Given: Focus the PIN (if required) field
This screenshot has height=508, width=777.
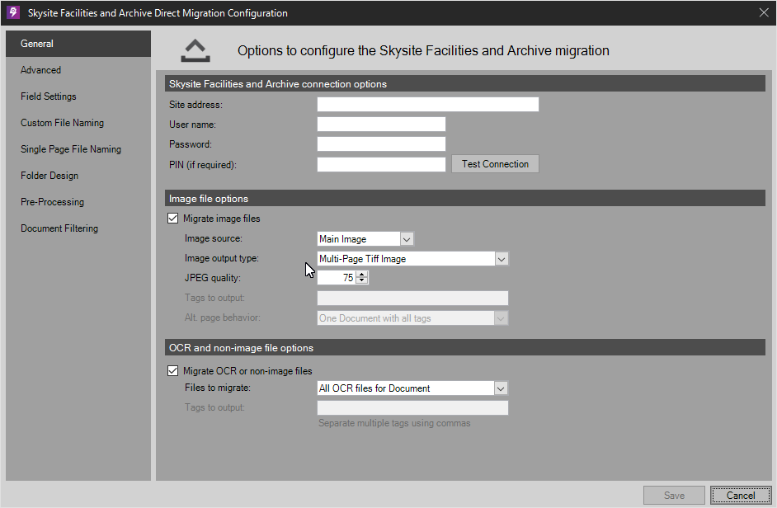Looking at the screenshot, I should pyautogui.click(x=381, y=165).
